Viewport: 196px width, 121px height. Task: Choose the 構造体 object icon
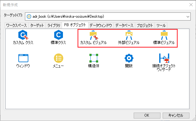coord(93,58)
